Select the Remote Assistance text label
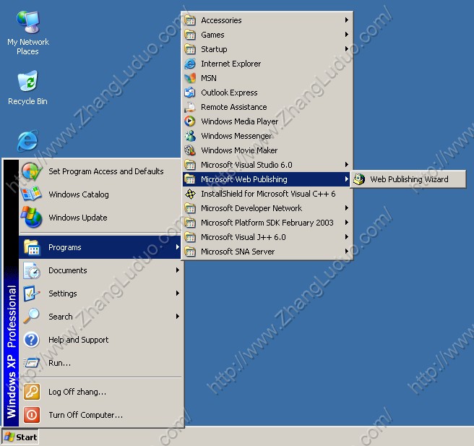 (234, 107)
